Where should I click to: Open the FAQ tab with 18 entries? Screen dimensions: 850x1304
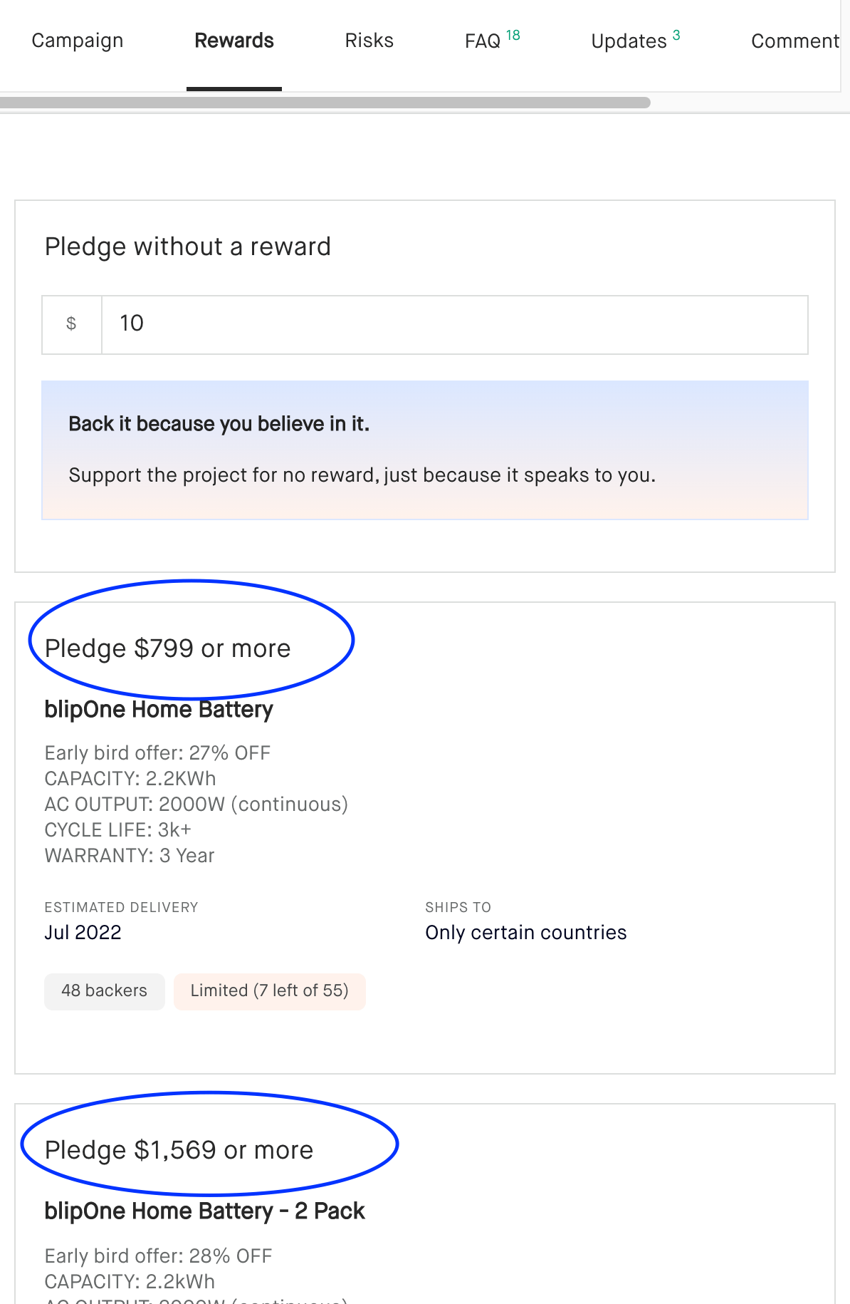point(492,41)
